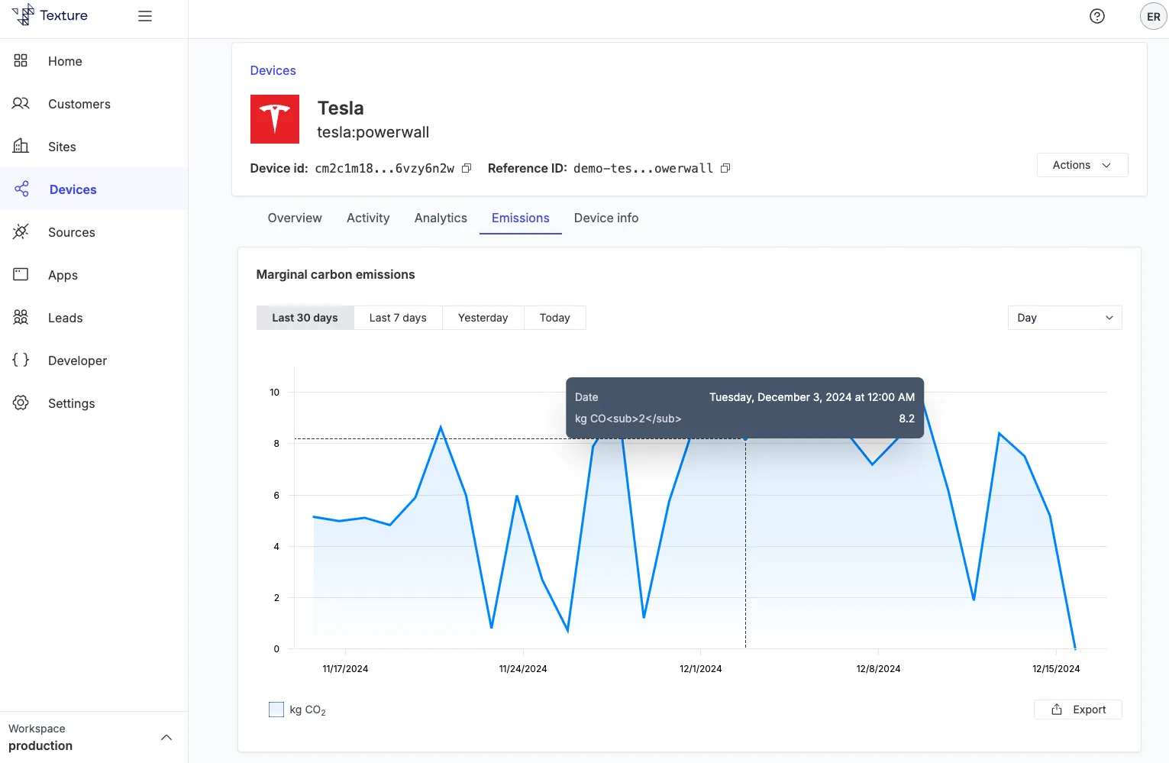Click the 11/24/2024 axis label
Image resolution: width=1169 pixels, height=763 pixels.
523,668
